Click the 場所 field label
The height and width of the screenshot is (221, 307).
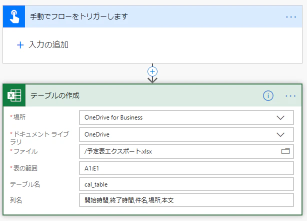[x=19, y=117]
